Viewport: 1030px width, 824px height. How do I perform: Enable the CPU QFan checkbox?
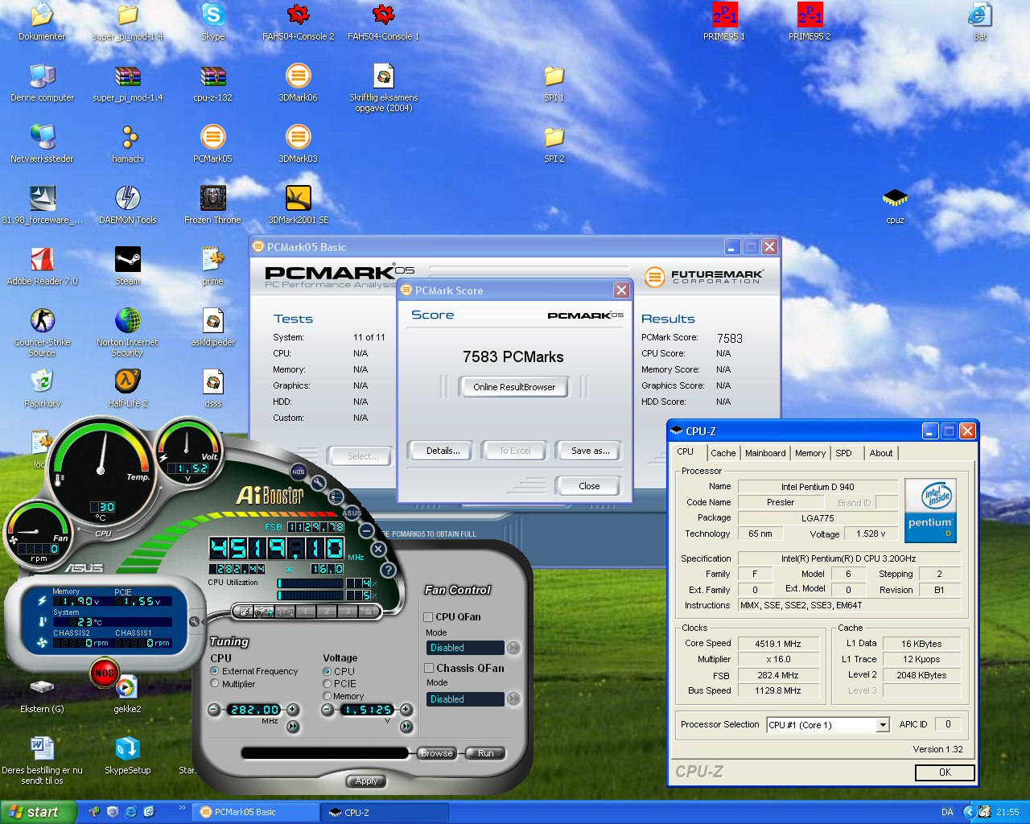click(x=428, y=617)
